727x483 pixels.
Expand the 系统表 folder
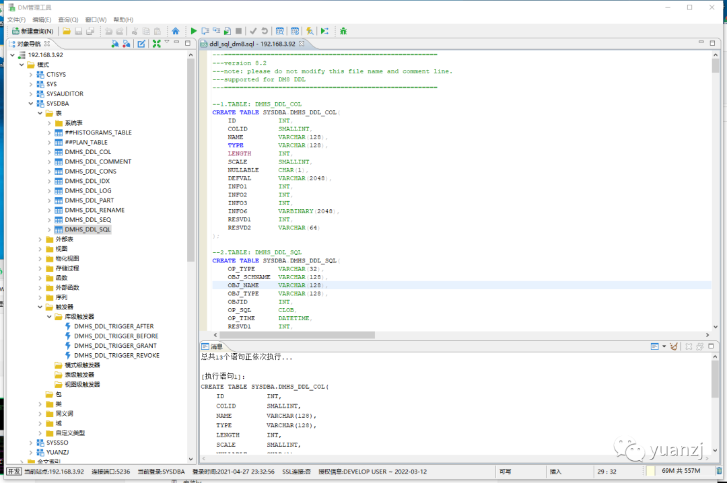pos(50,123)
